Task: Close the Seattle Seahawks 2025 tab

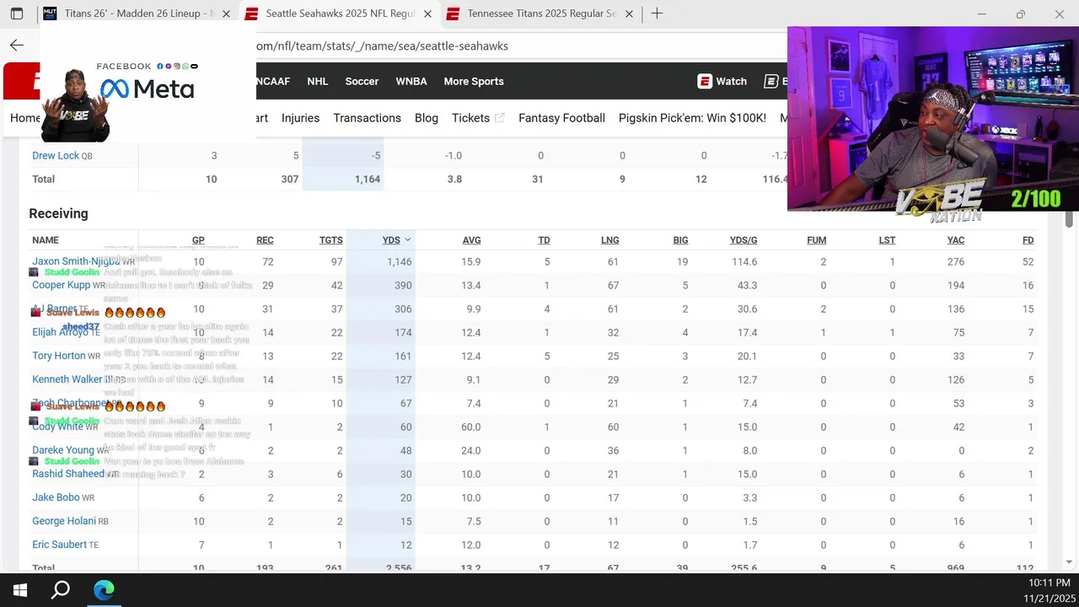Action: click(427, 13)
